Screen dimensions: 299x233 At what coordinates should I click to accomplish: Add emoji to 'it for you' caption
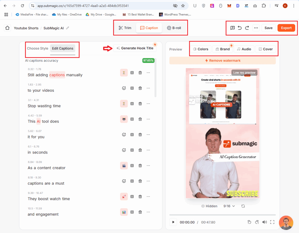point(124,135)
